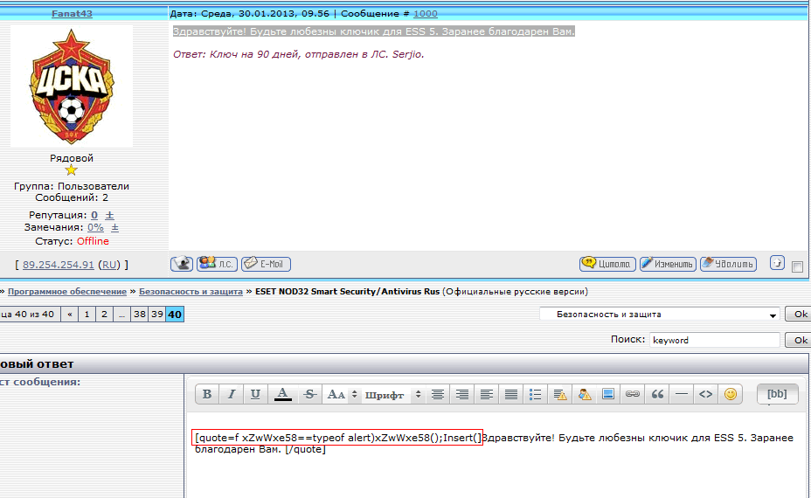The width and height of the screenshot is (811, 498).
Task: Select current page 40
Action: coord(175,314)
